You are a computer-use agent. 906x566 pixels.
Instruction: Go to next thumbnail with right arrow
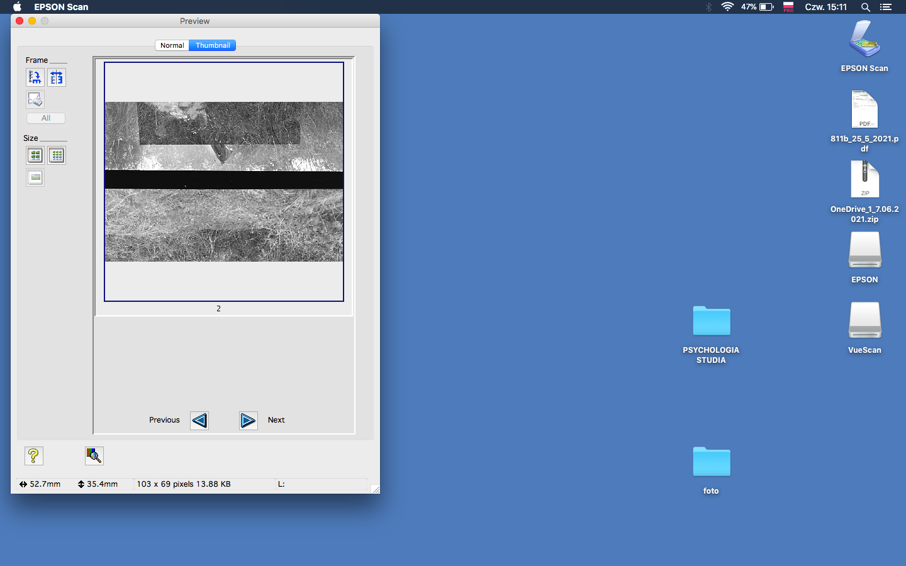coord(248,420)
